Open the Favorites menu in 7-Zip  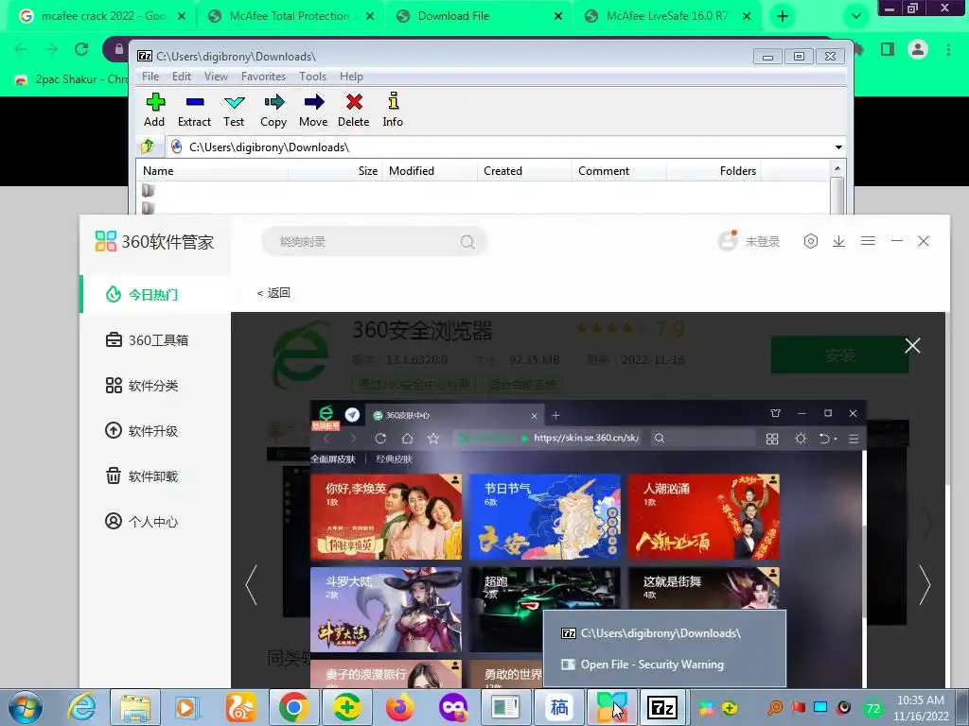pyautogui.click(x=263, y=77)
